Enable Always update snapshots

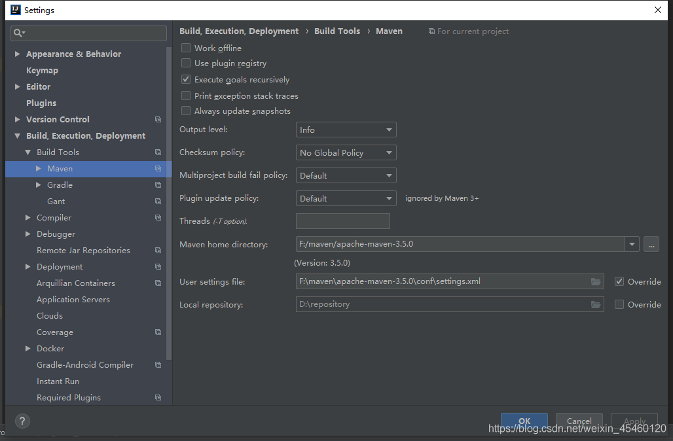tap(186, 111)
